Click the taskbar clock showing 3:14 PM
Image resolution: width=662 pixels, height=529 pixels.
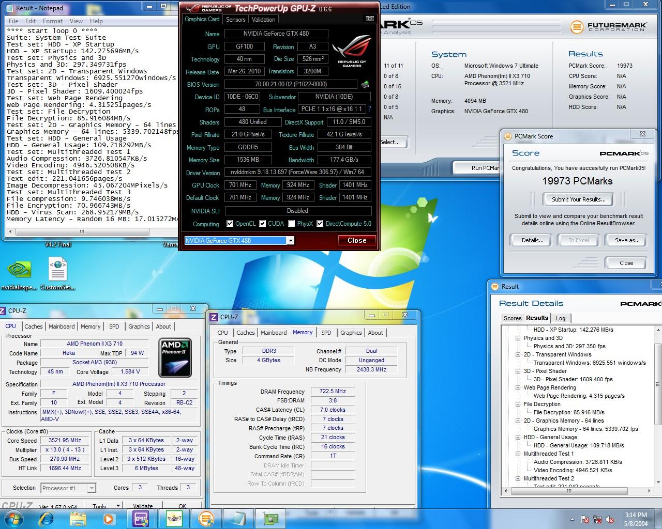point(636,519)
